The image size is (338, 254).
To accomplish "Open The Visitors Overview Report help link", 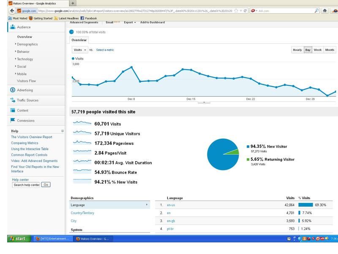I will [x=32, y=137].
